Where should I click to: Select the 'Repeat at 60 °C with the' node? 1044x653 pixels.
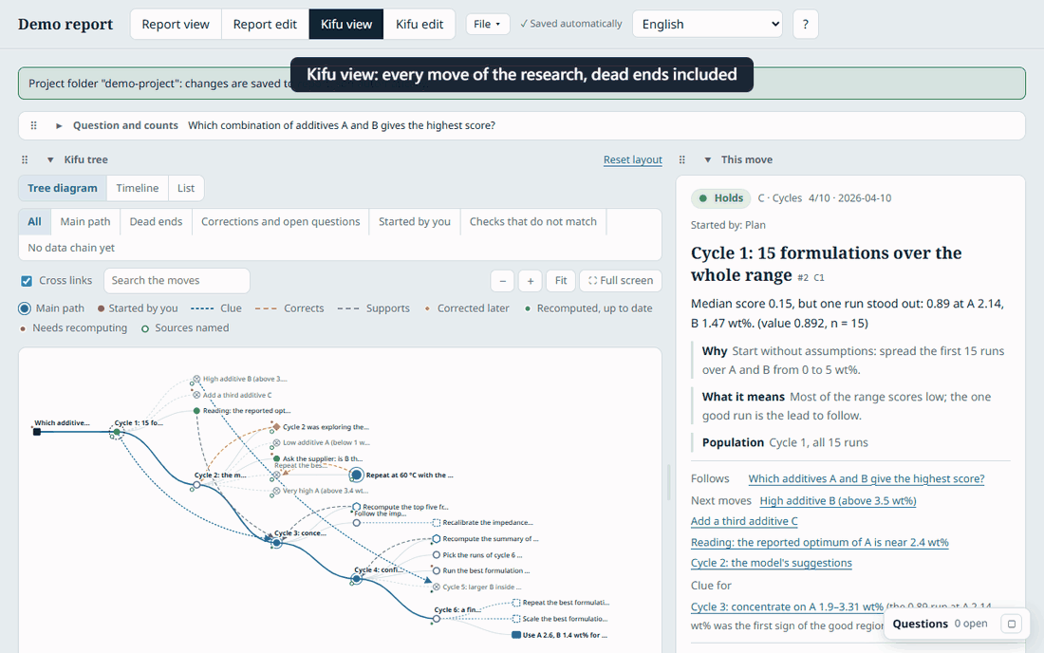coord(357,475)
